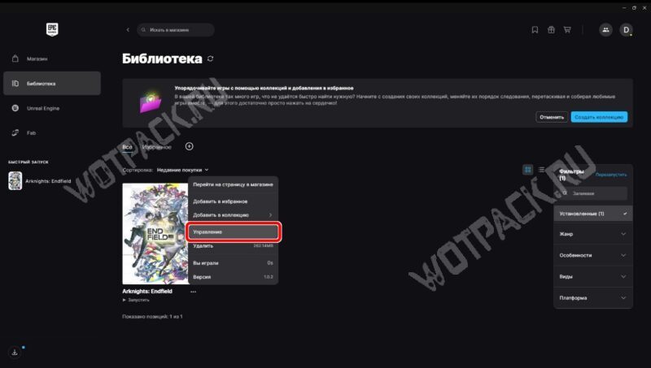The height and width of the screenshot is (368, 651).
Task: Click the Отменить button in the banner
Action: [x=552, y=117]
